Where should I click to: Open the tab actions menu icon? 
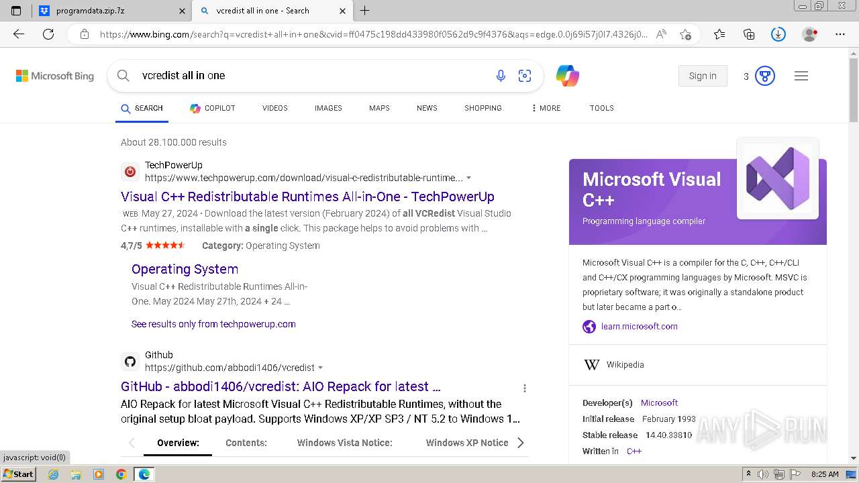click(x=16, y=11)
